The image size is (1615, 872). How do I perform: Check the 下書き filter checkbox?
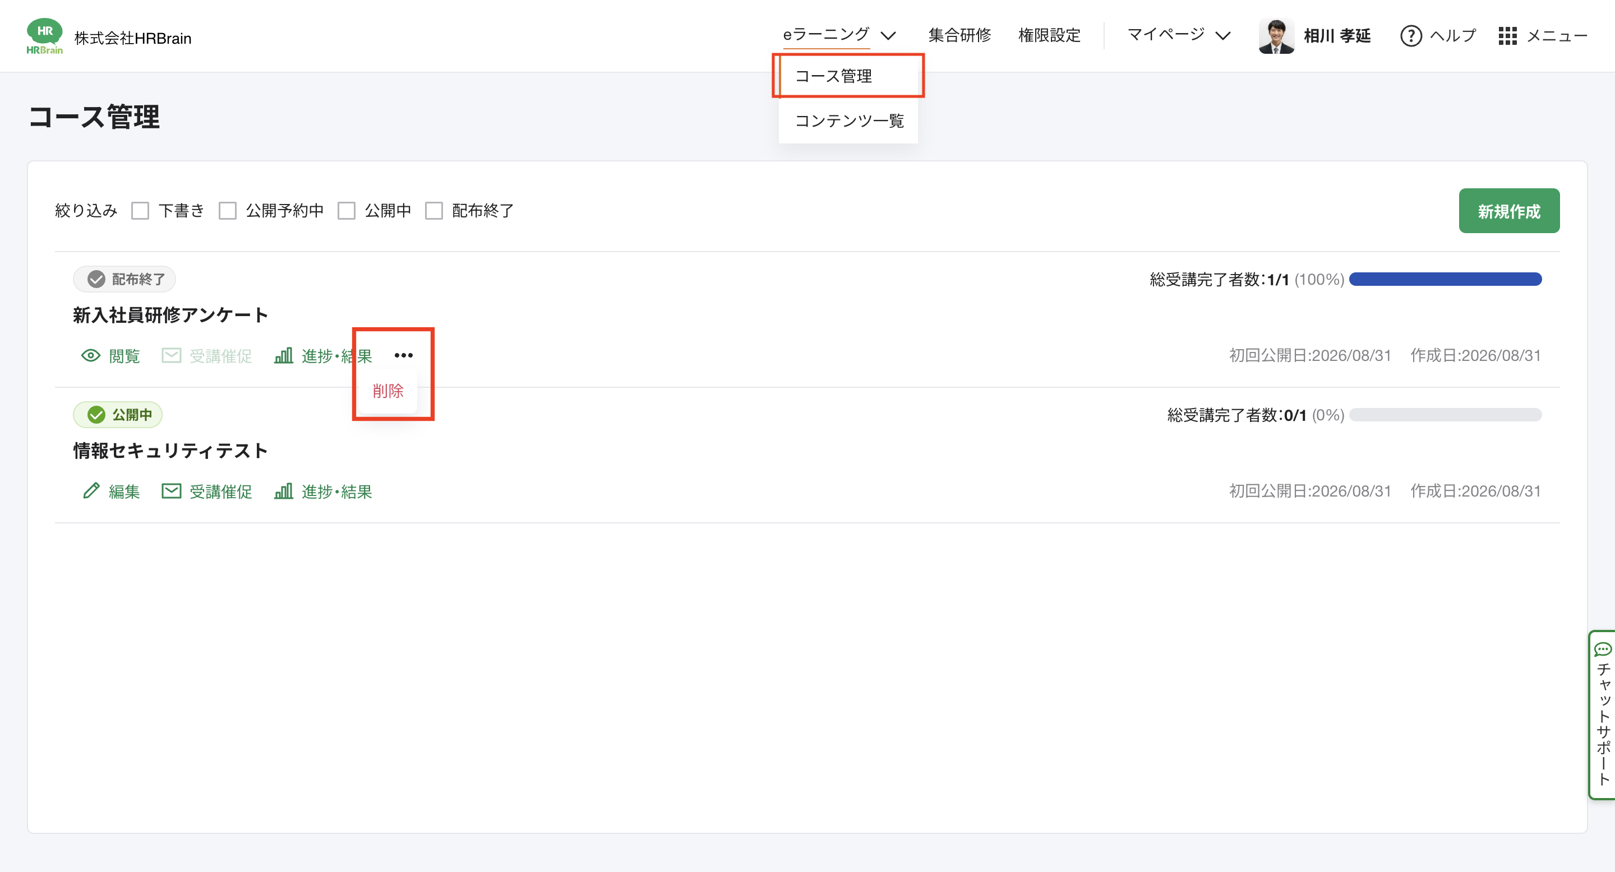coord(140,211)
